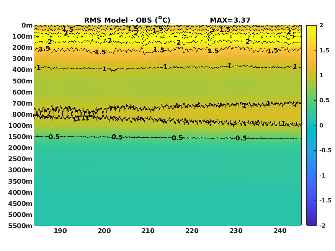The width and height of the screenshot is (335, 251).
Task: Click the colorbar tick label '-1'
Action: tap(322, 176)
